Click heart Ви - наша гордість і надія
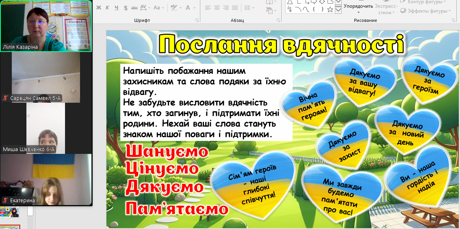460x229 pixels. tap(418, 177)
